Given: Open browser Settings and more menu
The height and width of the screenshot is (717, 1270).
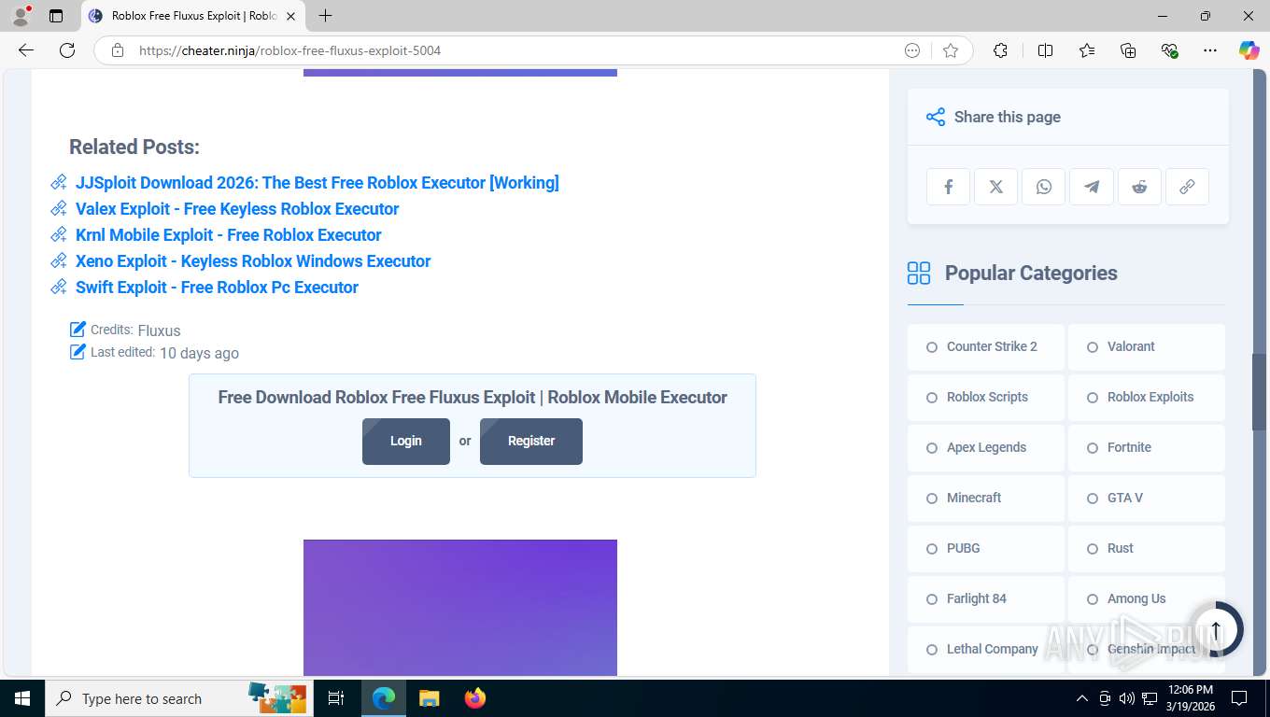Looking at the screenshot, I should 1210,50.
